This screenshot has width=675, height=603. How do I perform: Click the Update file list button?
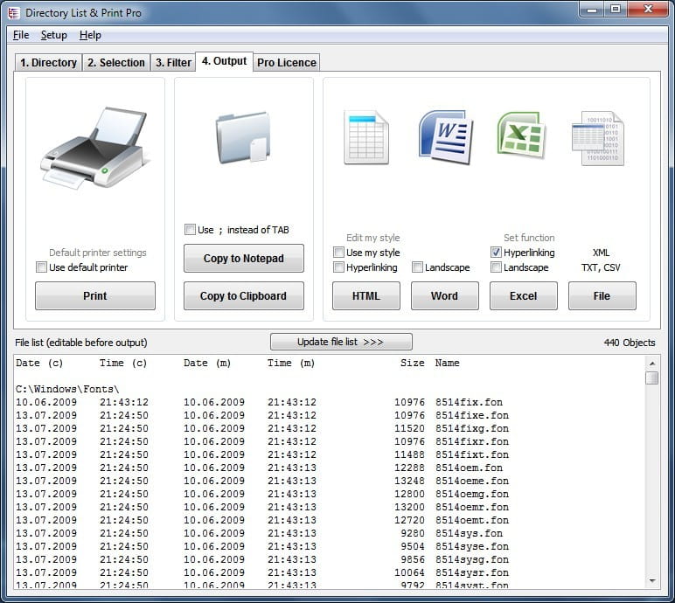click(341, 342)
